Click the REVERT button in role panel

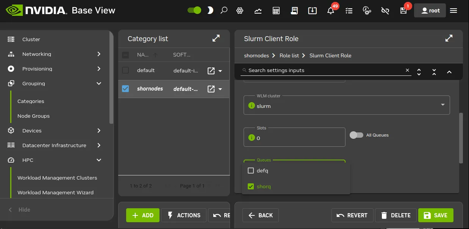coord(352,215)
